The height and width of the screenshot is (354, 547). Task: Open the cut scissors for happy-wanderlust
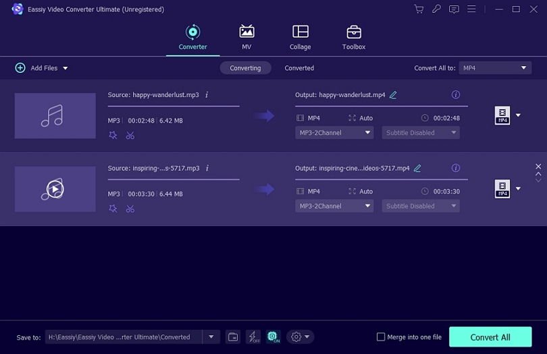click(130, 135)
